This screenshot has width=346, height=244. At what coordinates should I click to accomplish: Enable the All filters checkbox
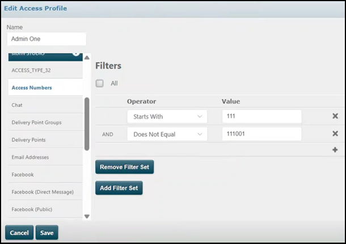click(100, 83)
